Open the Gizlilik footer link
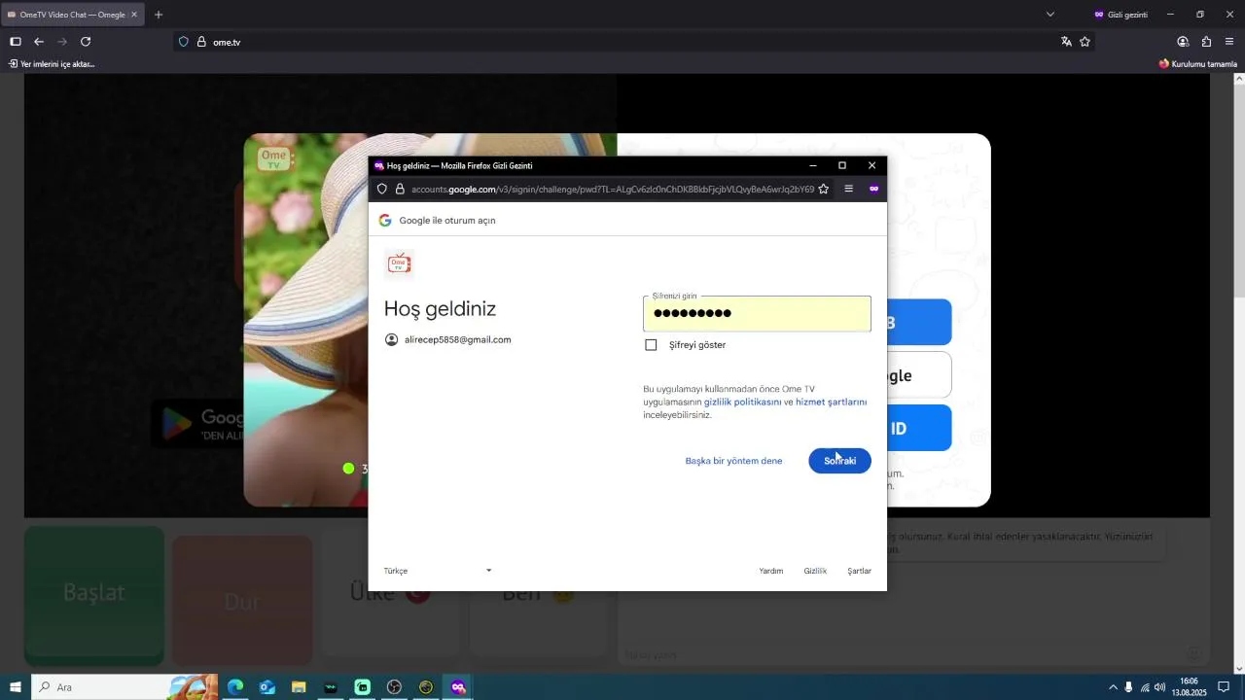This screenshot has height=700, width=1245. 815,571
